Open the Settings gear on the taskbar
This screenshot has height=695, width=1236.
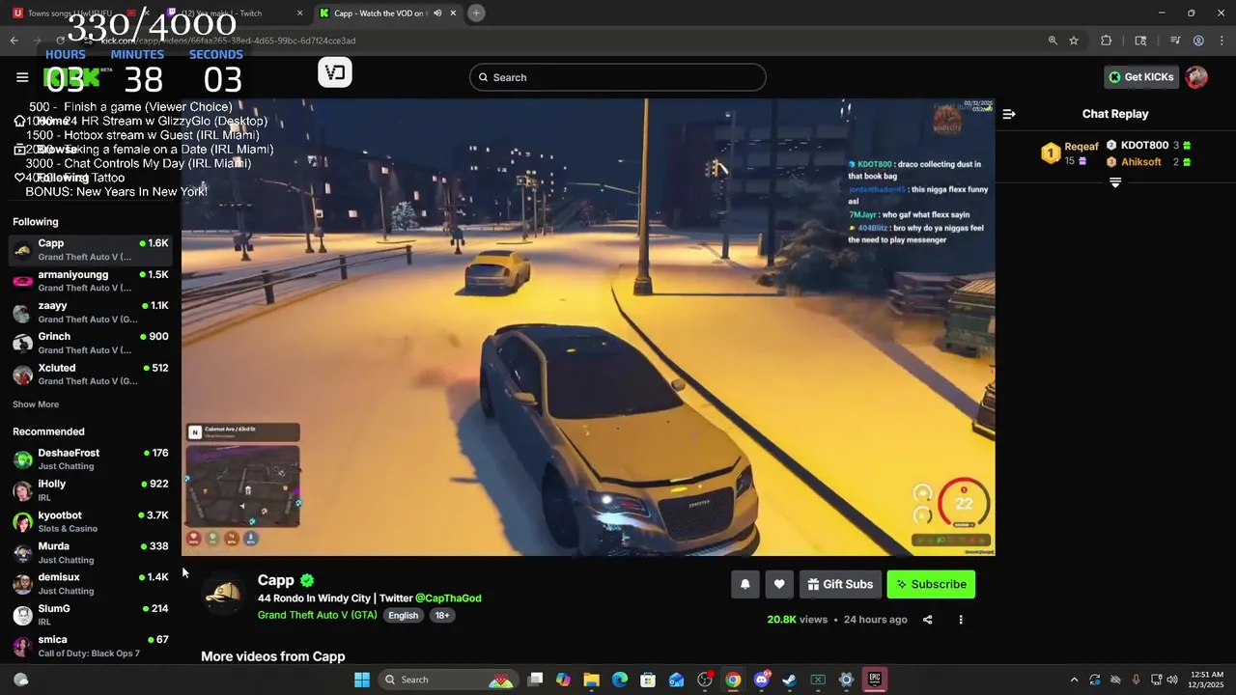(x=846, y=680)
